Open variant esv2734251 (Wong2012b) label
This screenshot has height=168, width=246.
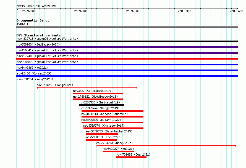[x=35, y=79]
